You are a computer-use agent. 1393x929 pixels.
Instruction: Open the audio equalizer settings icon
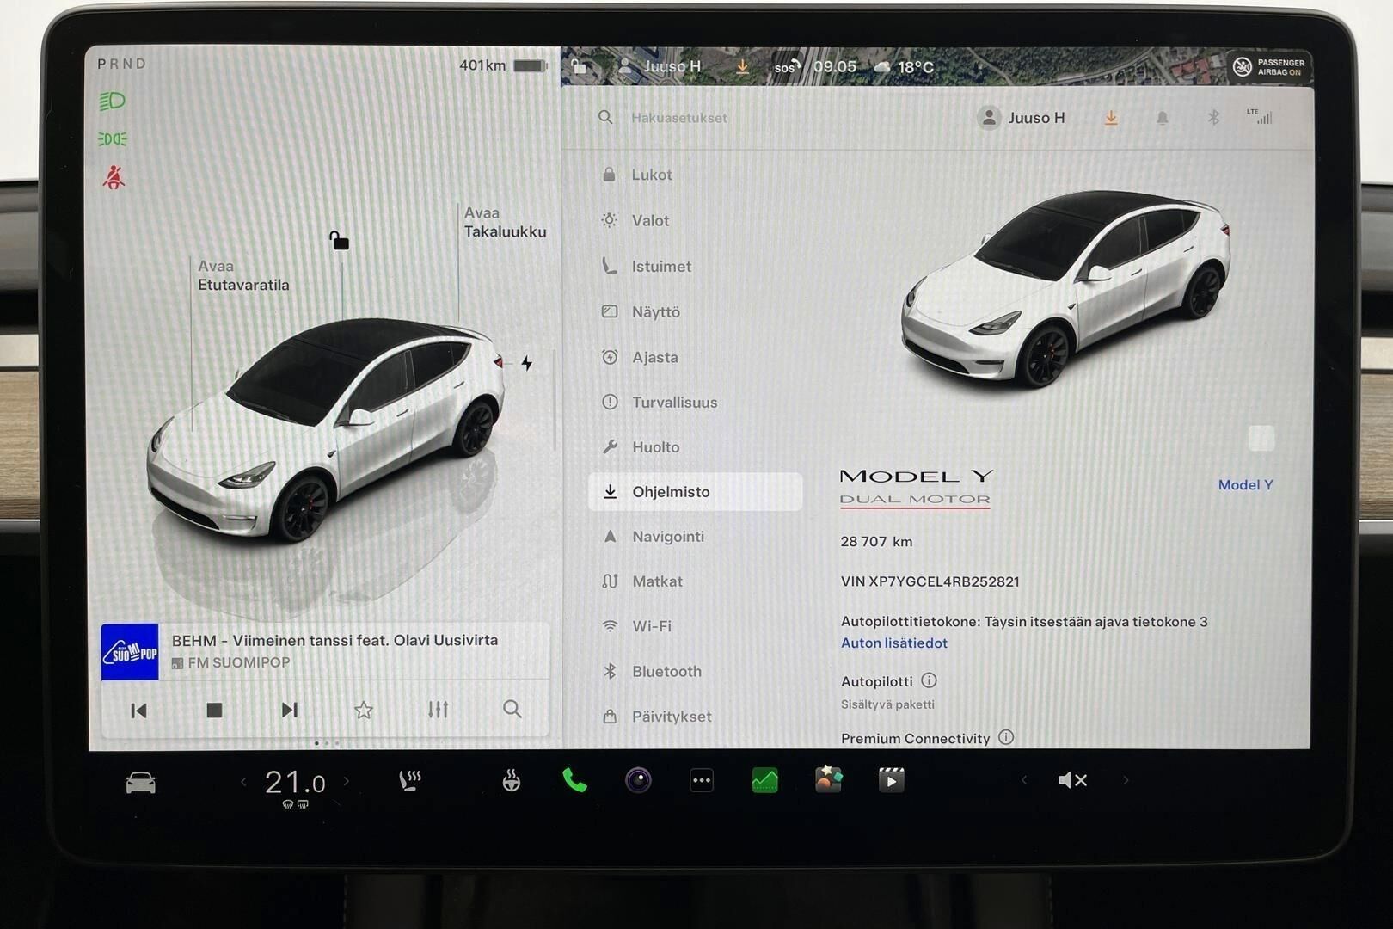tap(439, 710)
